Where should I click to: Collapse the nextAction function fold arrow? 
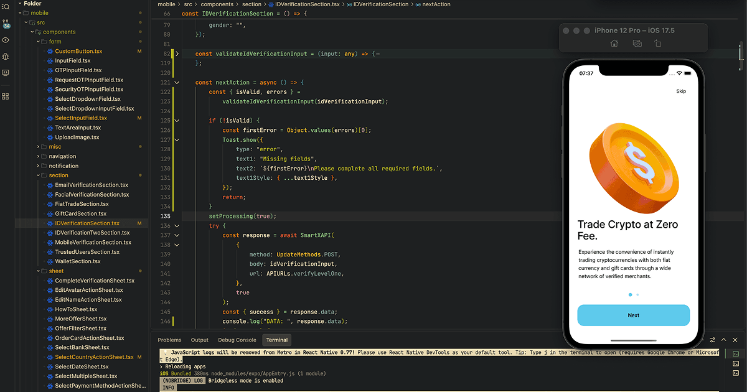(177, 82)
